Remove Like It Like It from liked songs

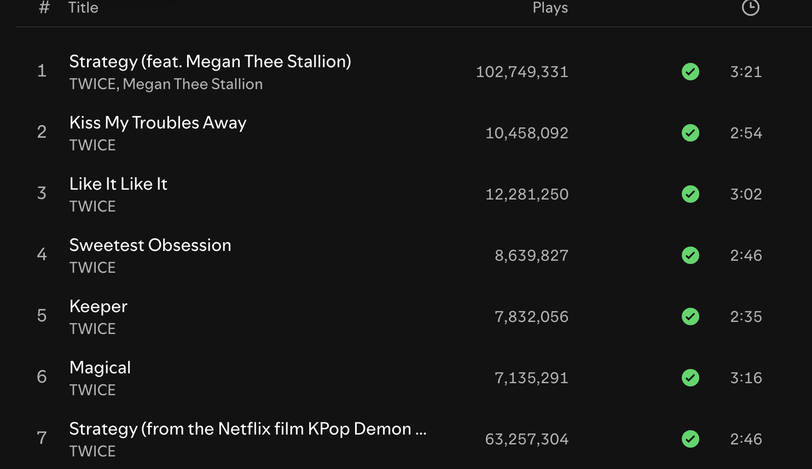tap(691, 194)
